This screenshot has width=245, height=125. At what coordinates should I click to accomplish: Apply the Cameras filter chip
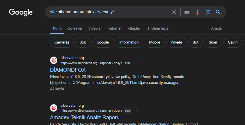[62, 42]
